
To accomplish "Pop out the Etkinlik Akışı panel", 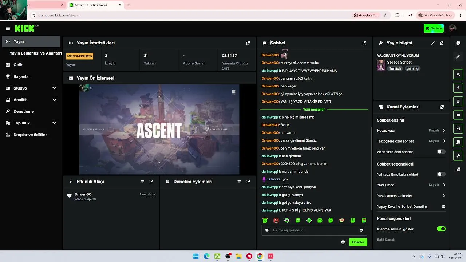I will [x=151, y=182].
